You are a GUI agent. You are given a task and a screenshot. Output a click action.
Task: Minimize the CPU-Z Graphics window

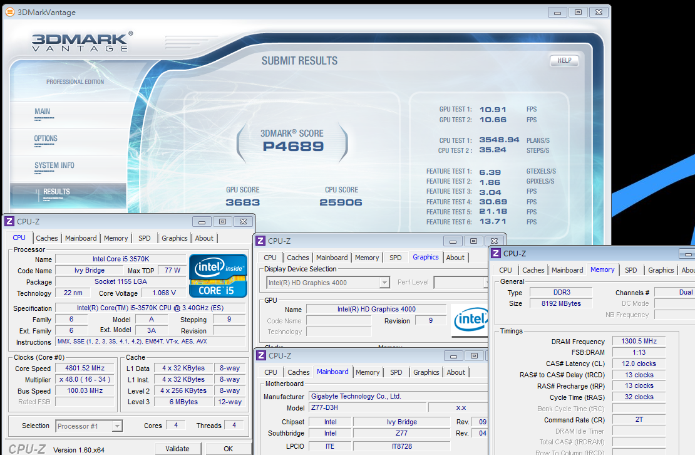[453, 241]
